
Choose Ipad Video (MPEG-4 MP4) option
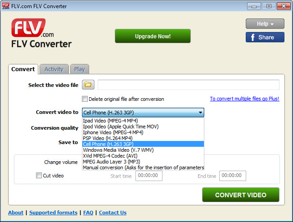point(143,121)
